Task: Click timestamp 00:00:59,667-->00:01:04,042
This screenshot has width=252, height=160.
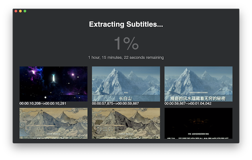Action: [188, 103]
